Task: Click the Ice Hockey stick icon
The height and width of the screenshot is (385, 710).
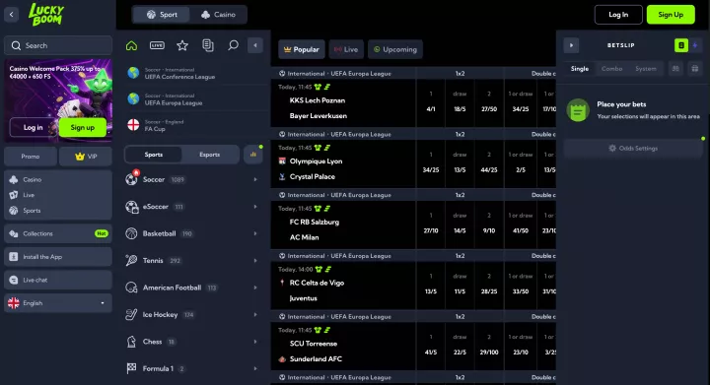Action: [131, 314]
